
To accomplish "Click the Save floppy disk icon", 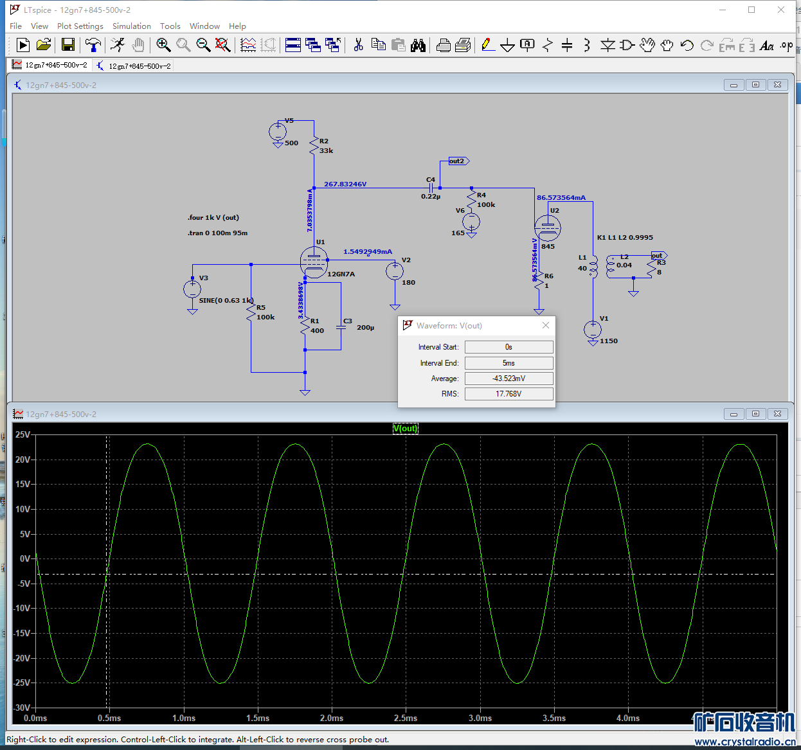I will point(68,45).
